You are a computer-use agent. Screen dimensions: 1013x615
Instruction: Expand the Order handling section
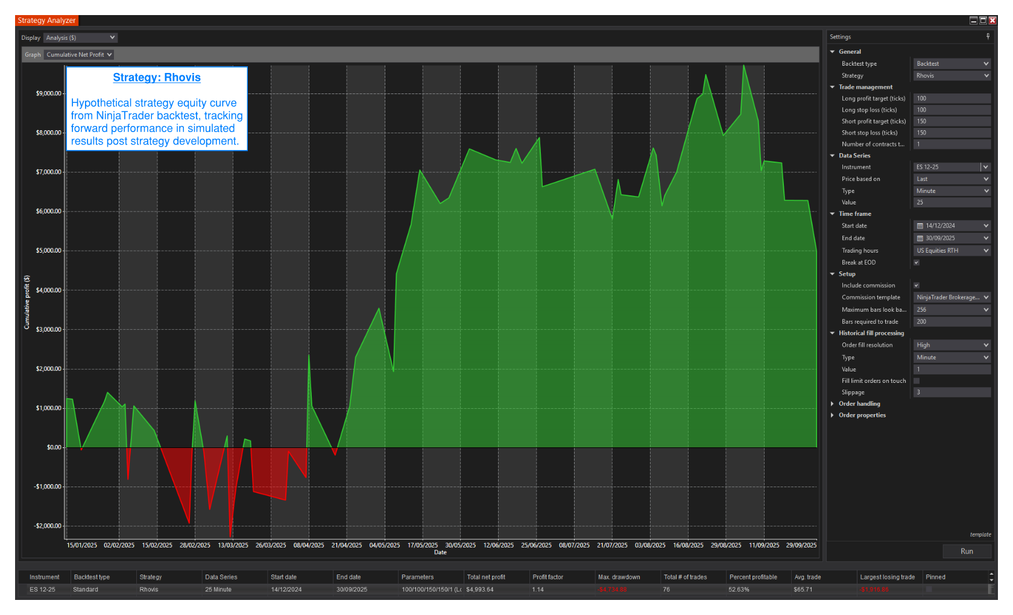[x=833, y=404]
